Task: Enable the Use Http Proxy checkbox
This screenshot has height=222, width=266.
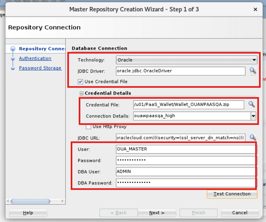Action: tap(88, 126)
